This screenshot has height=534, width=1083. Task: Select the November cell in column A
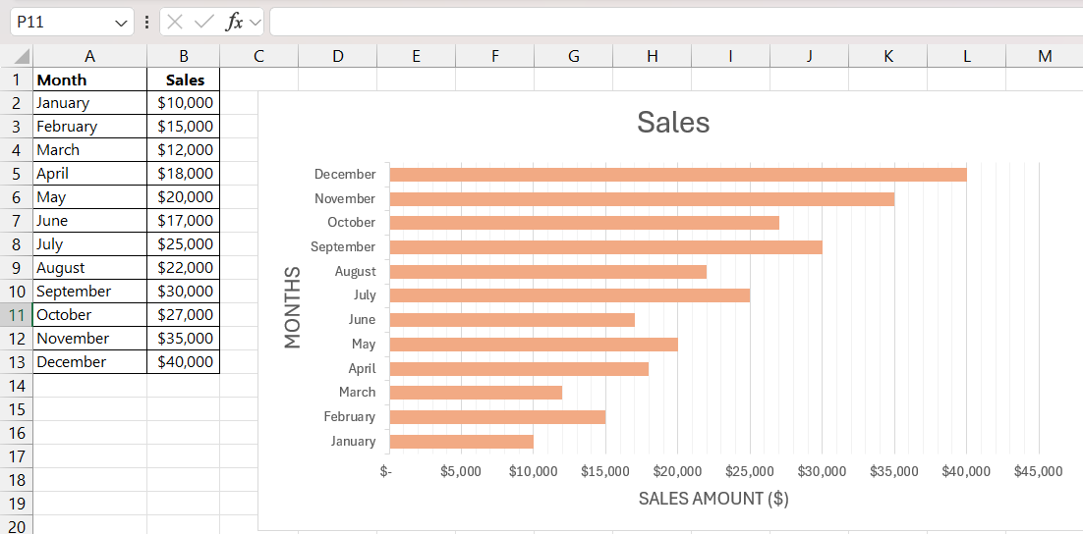(89, 338)
